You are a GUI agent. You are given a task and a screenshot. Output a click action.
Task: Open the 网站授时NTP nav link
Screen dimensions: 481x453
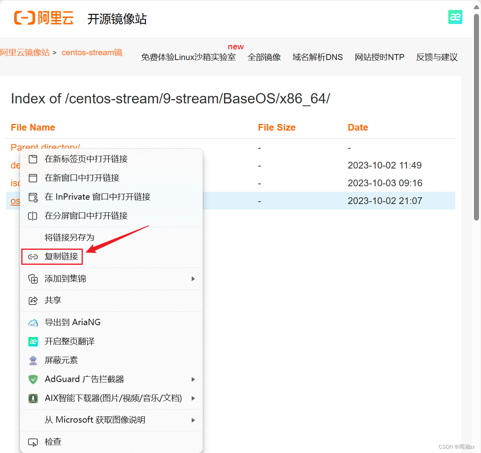point(380,57)
